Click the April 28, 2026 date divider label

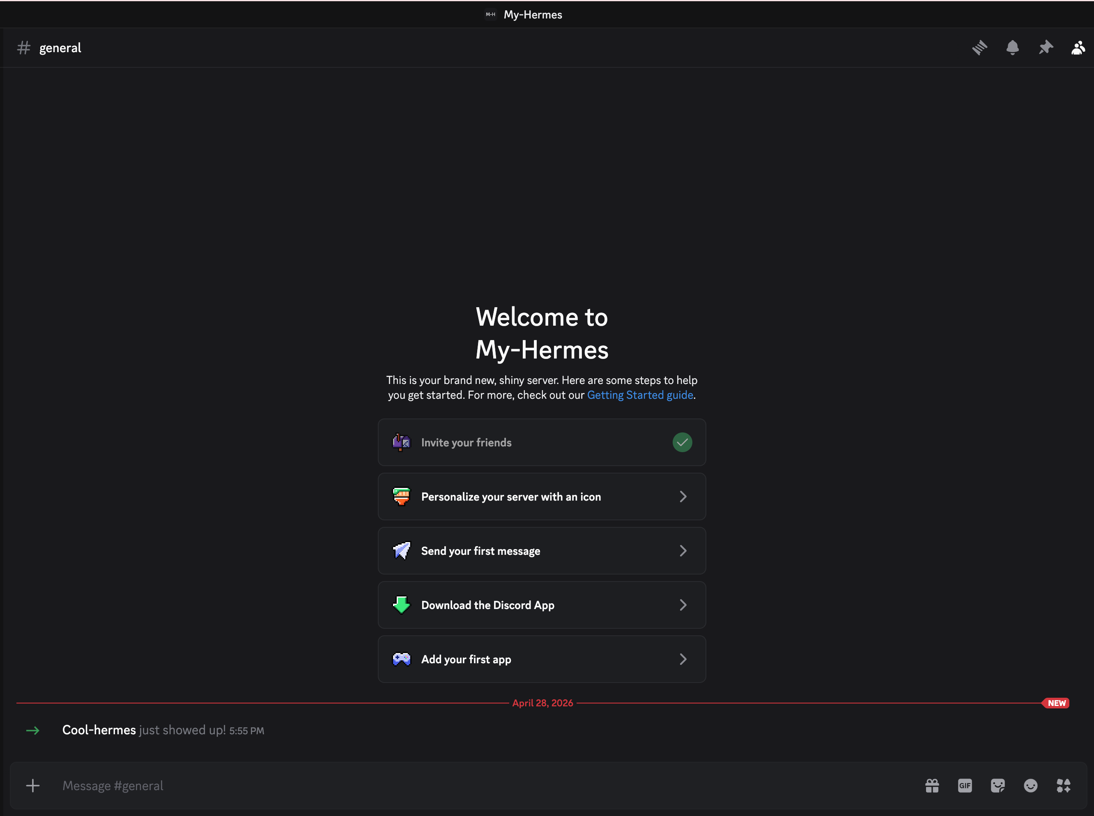542,703
